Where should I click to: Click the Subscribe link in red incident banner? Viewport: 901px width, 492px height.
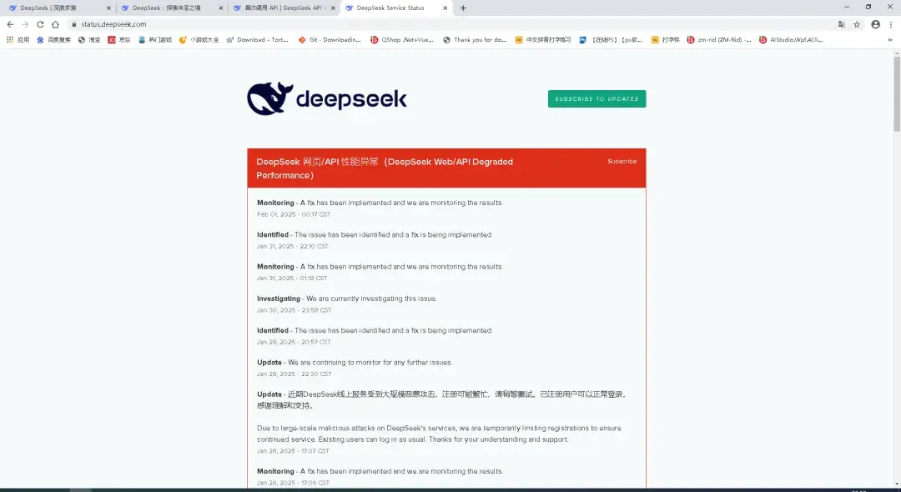pos(622,161)
